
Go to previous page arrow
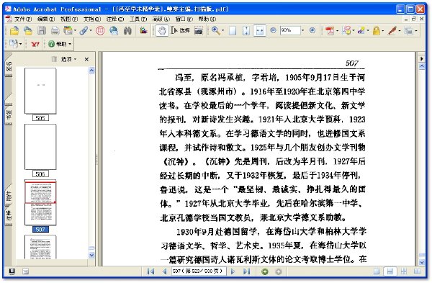point(164,271)
